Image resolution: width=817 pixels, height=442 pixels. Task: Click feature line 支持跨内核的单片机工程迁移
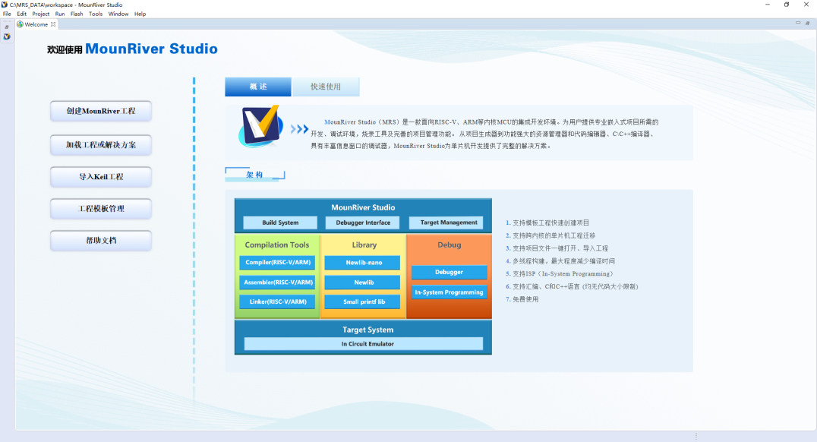(550, 235)
